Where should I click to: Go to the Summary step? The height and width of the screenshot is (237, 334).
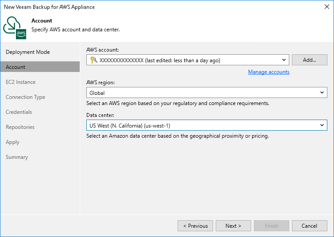click(17, 157)
